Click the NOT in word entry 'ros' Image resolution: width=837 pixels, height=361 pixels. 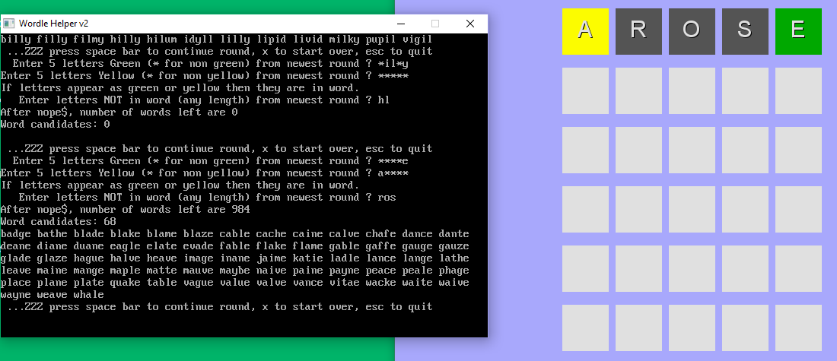387,198
